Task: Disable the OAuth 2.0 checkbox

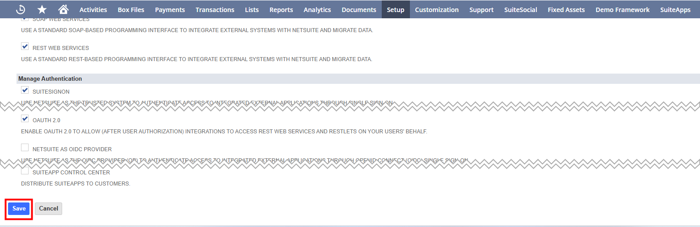Action: (25, 119)
